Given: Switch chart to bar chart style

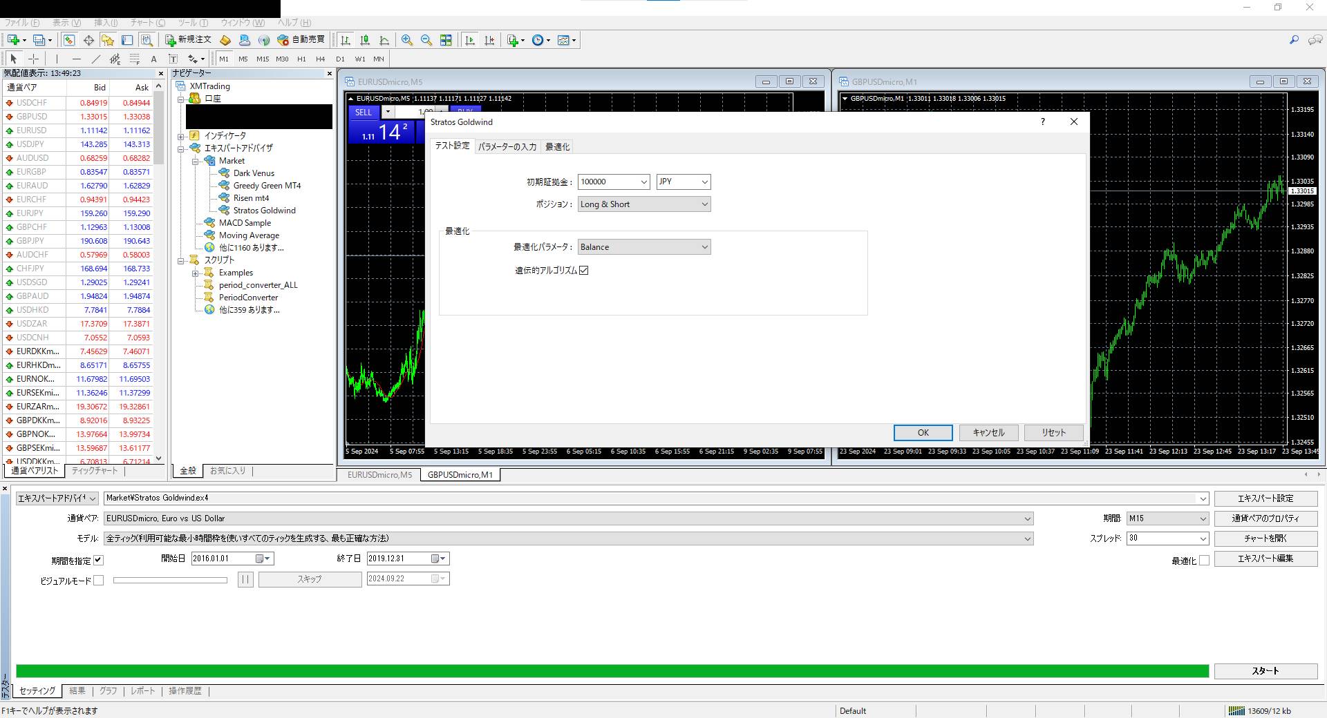Looking at the screenshot, I should [346, 40].
